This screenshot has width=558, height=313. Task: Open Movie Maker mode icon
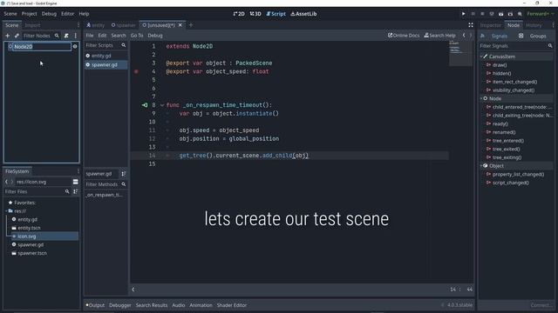click(x=520, y=14)
